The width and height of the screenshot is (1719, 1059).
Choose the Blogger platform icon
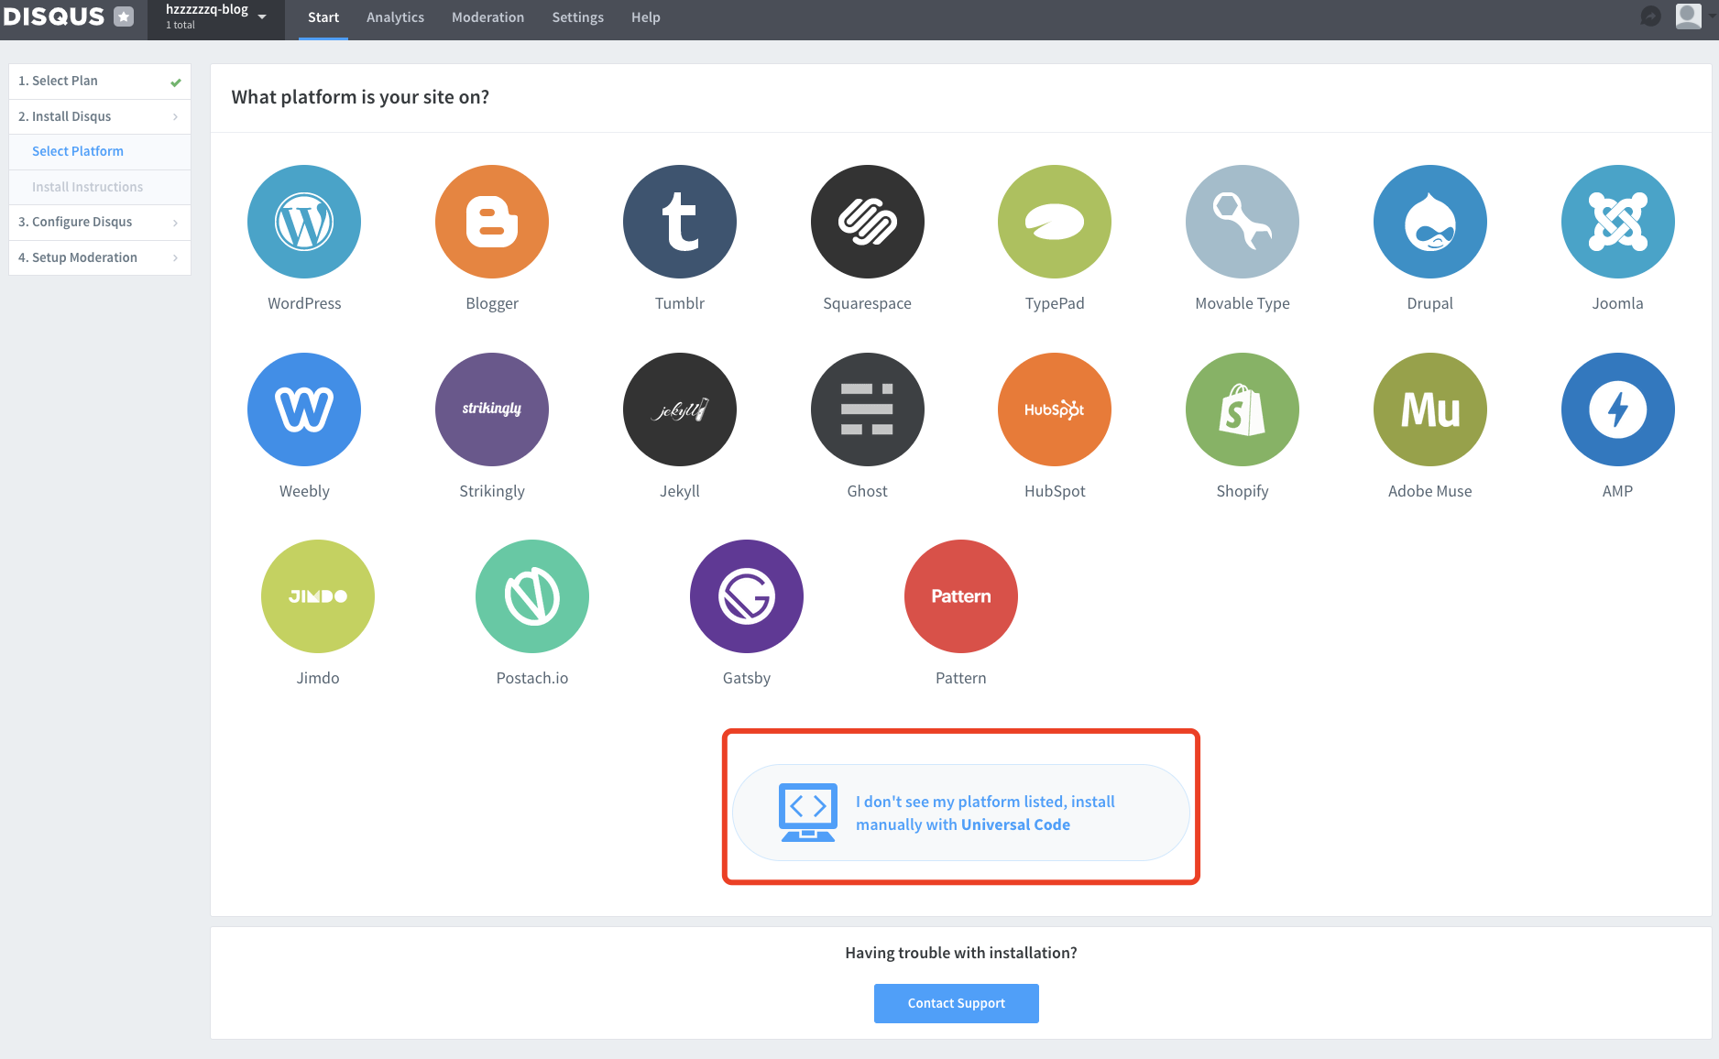(492, 222)
